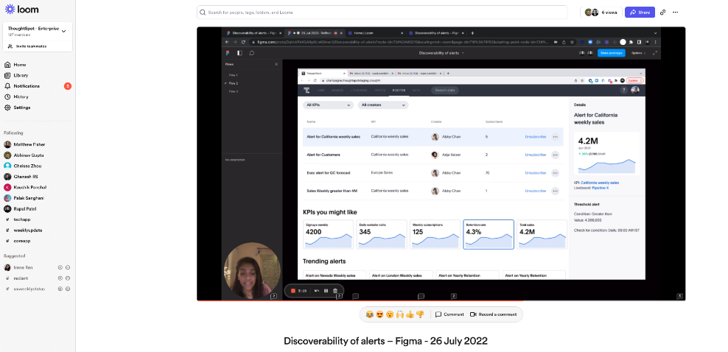This screenshot has height=352, width=728.
Task: Follow suggested user Irene Ren with plus icon
Action: pos(60,267)
